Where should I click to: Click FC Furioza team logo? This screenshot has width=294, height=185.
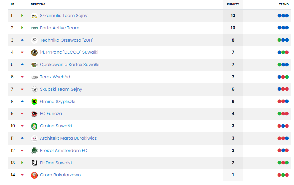34,114
